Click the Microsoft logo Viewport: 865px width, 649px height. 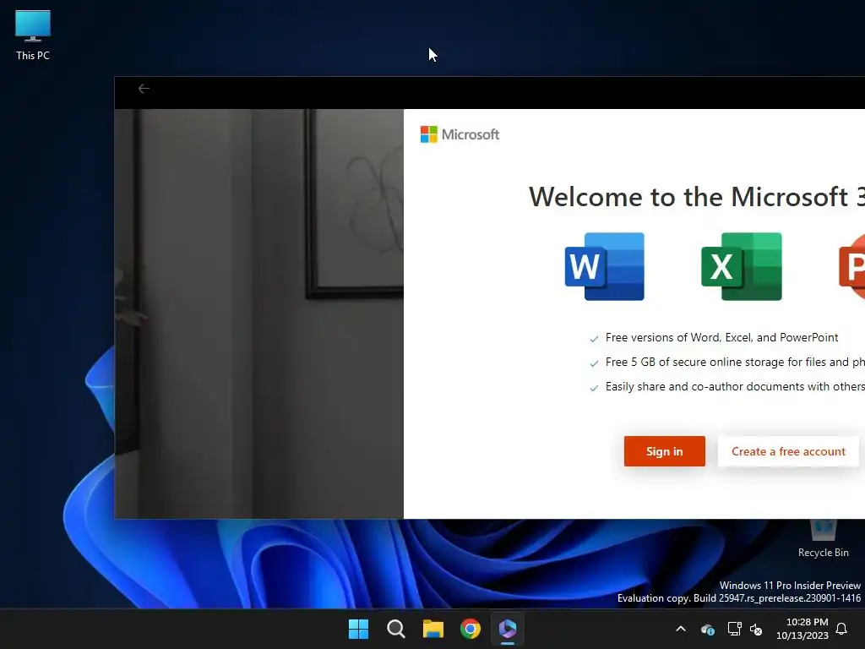click(x=460, y=134)
